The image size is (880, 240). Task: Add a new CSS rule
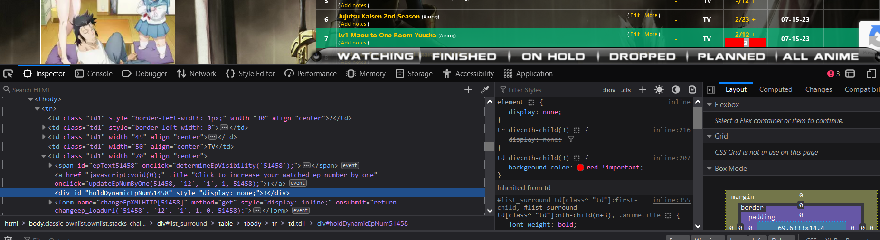pos(643,89)
